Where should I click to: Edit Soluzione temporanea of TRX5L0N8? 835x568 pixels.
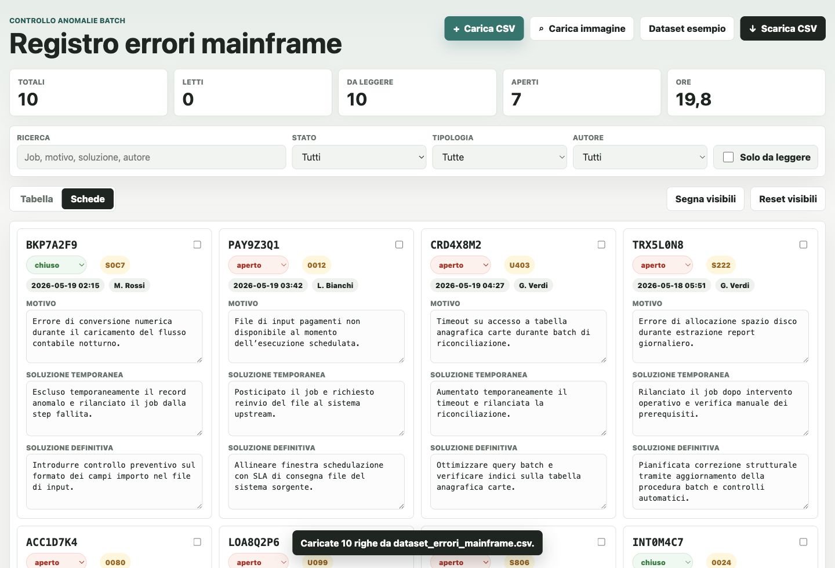(x=721, y=409)
